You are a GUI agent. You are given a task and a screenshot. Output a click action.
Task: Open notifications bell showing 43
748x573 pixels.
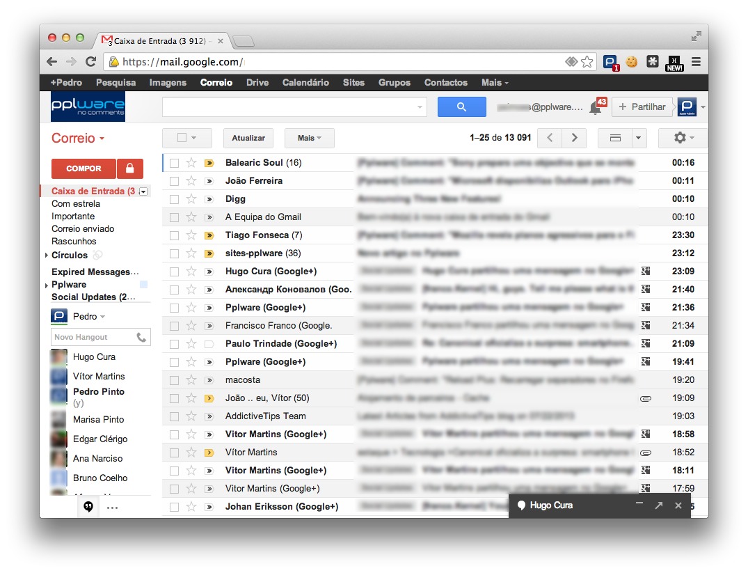pos(597,107)
